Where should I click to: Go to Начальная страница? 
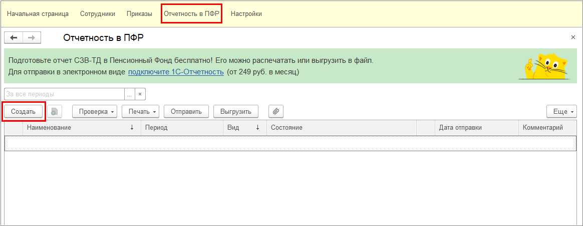coord(38,14)
